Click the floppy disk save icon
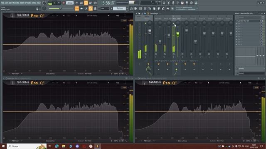This screenshot has width=266, height=149. [182, 3]
